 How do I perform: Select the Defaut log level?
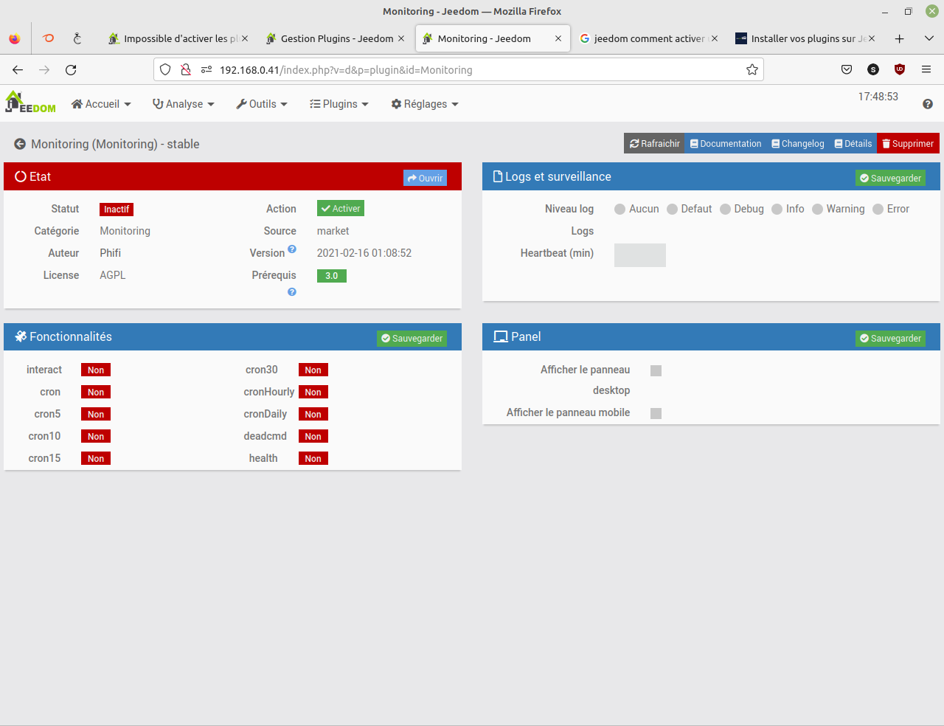pyautogui.click(x=672, y=210)
